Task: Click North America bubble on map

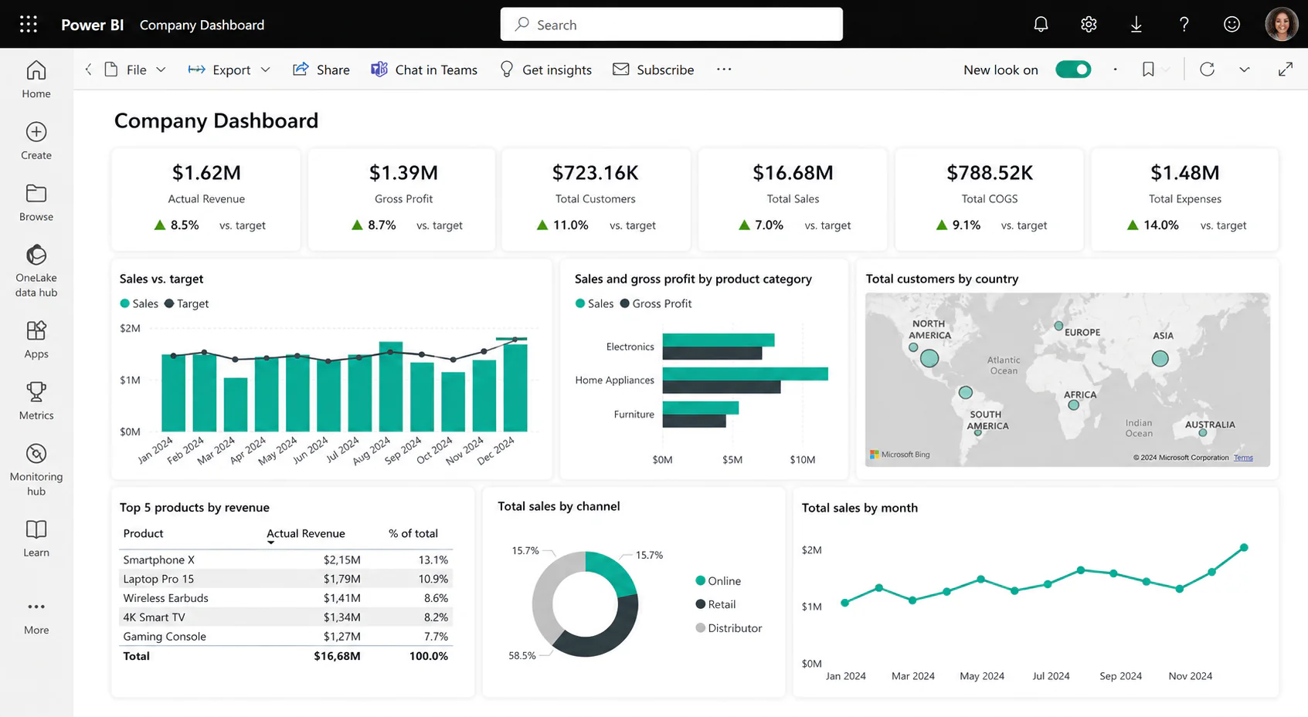Action: 929,358
